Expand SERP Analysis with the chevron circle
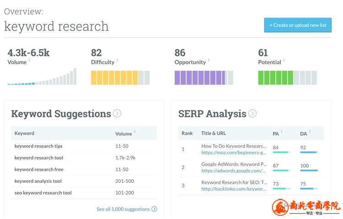This screenshot has height=219, width=343. (252, 113)
